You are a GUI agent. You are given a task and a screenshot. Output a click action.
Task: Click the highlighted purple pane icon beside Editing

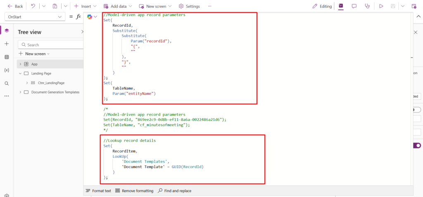click(341, 6)
